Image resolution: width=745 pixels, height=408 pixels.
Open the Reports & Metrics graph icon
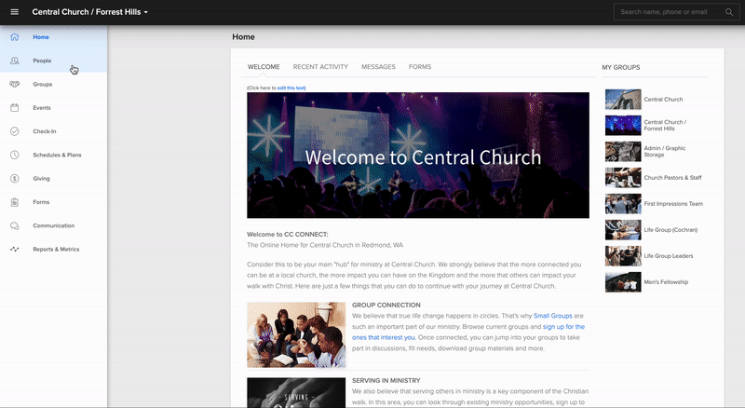(x=15, y=250)
